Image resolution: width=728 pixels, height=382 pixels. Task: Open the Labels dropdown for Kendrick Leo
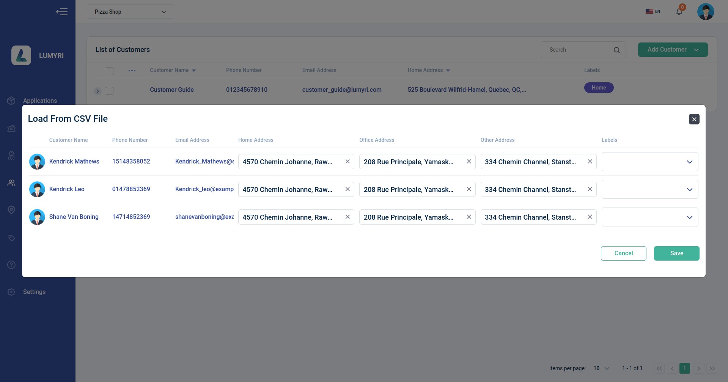point(650,189)
